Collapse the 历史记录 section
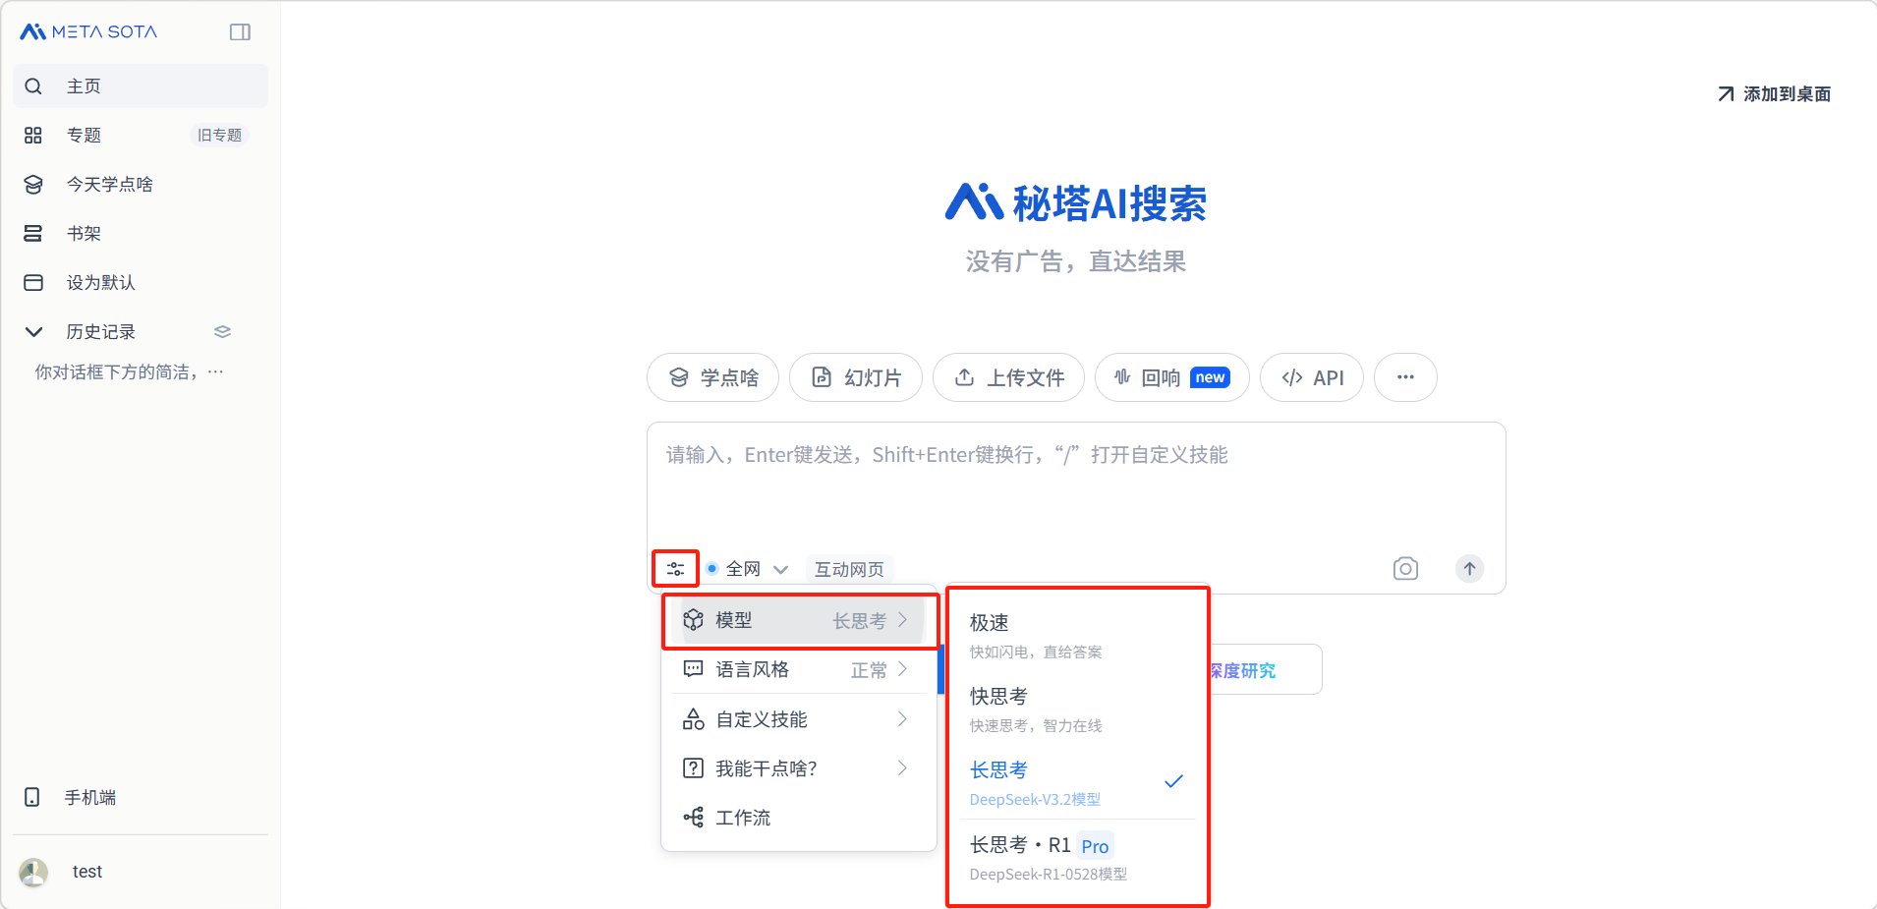The width and height of the screenshot is (1877, 909). coord(33,332)
